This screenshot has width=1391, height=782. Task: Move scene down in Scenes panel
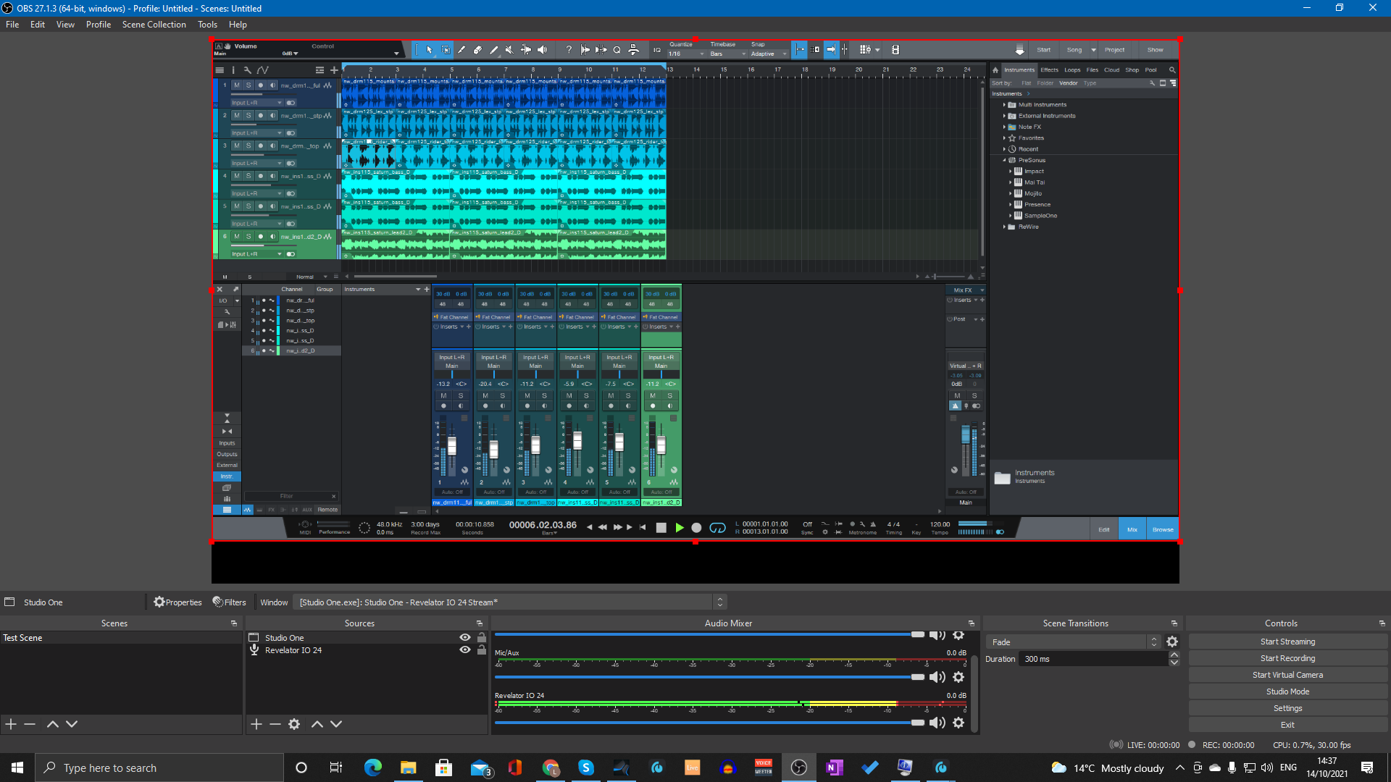point(72,724)
